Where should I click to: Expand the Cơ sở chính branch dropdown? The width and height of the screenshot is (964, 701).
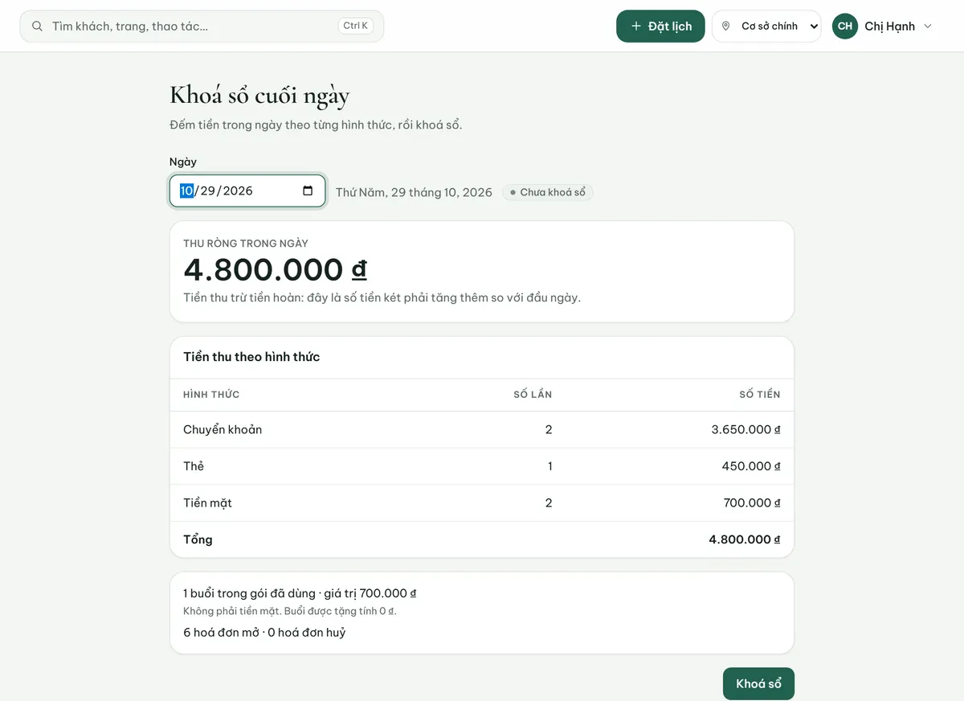pos(767,27)
